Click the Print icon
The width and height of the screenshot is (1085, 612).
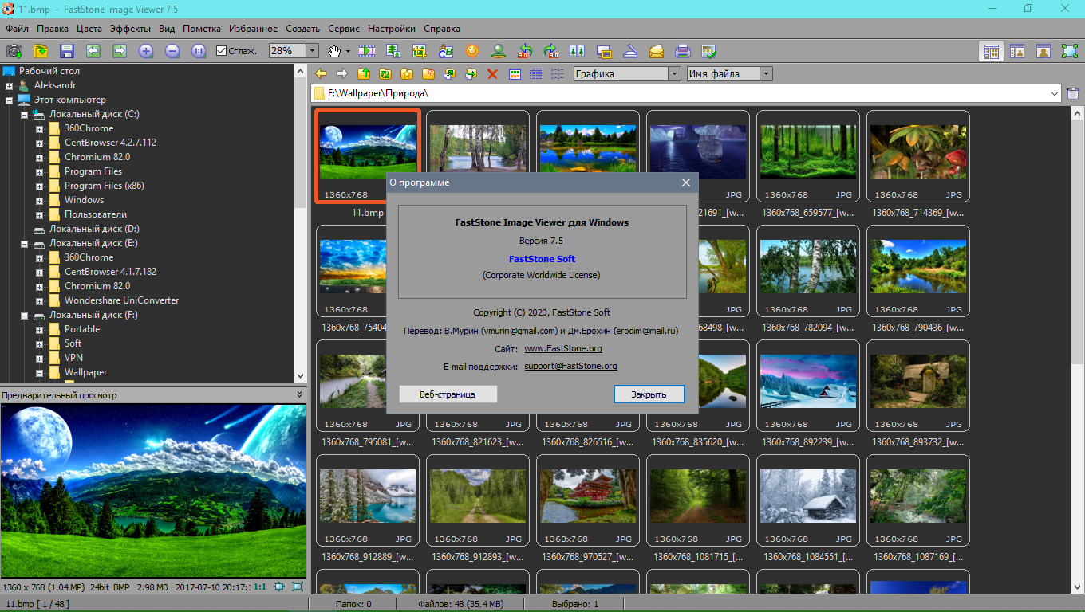pos(683,51)
